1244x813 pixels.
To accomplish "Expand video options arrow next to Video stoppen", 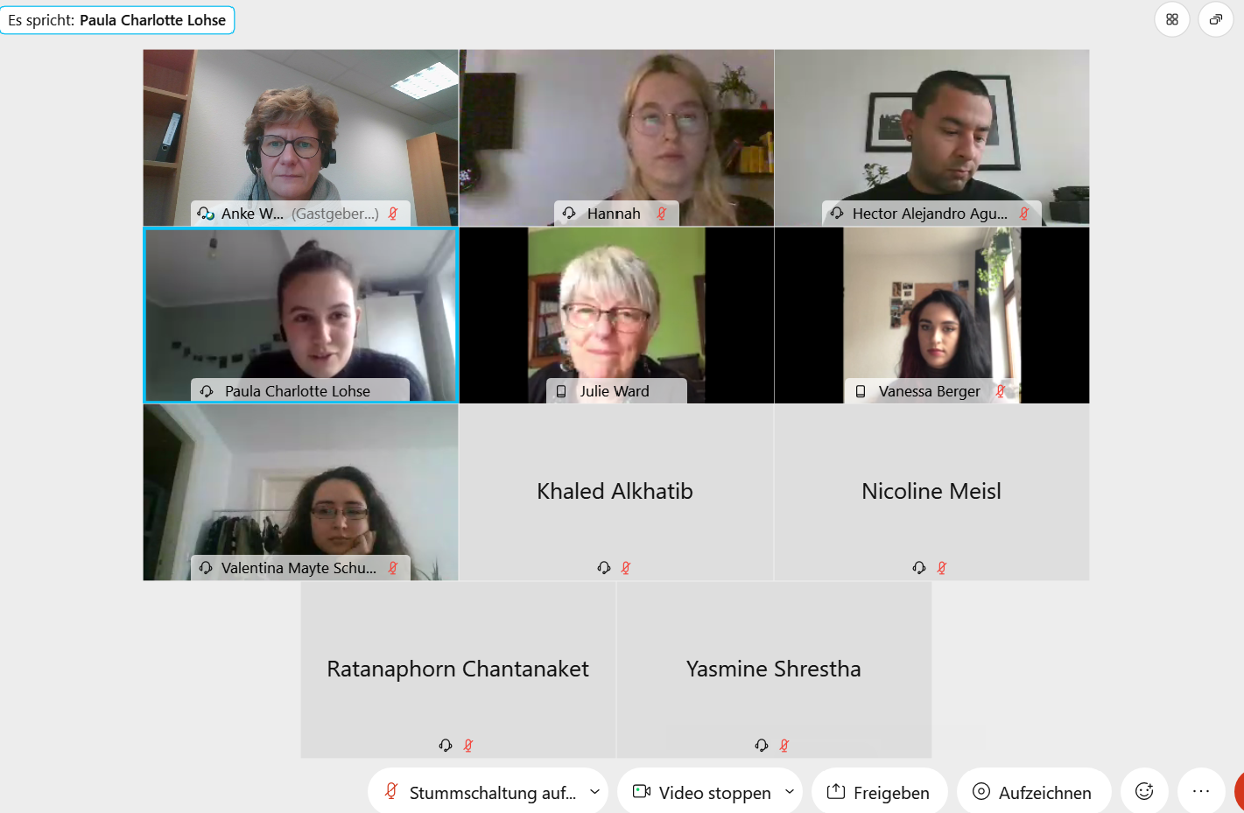I will [x=790, y=791].
